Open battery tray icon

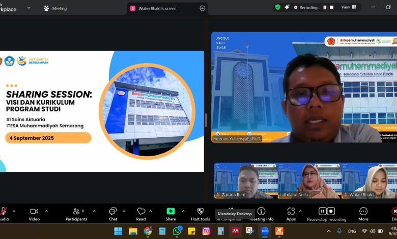coord(381,231)
